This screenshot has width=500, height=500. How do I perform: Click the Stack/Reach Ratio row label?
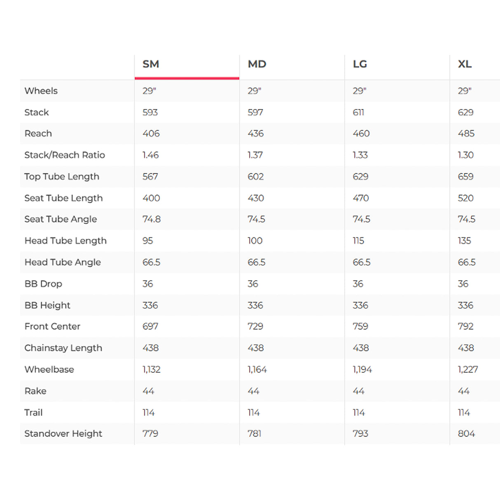click(65, 155)
